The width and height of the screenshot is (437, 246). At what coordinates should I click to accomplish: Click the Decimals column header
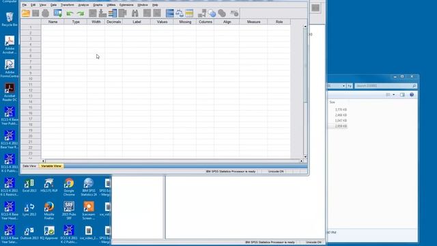(x=113, y=22)
